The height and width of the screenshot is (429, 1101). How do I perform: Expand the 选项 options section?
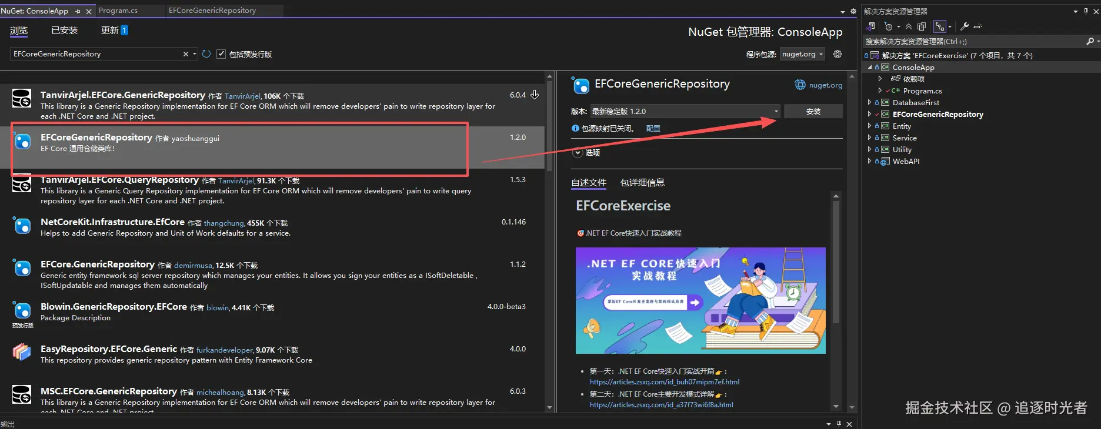coord(578,153)
